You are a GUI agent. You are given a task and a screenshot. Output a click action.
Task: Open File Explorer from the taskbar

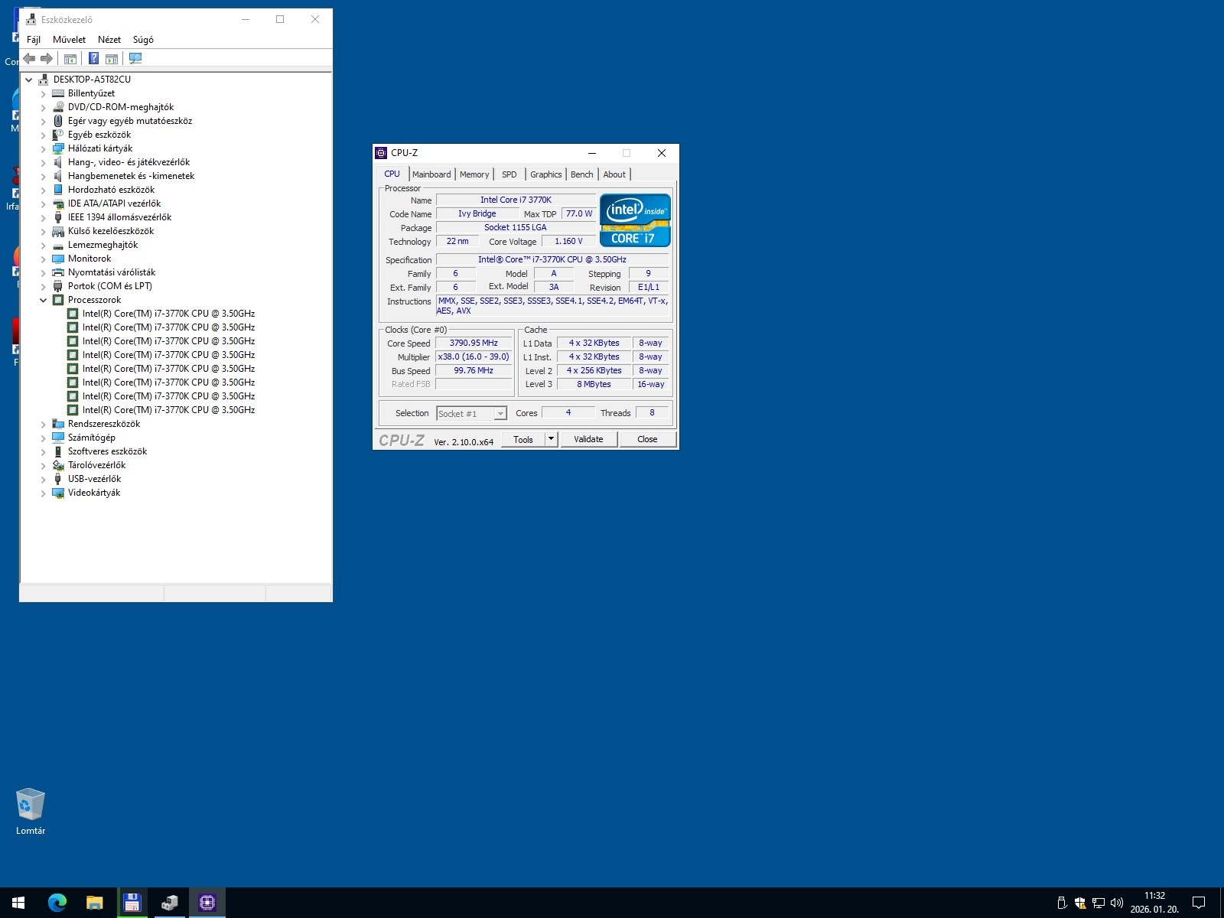(94, 903)
